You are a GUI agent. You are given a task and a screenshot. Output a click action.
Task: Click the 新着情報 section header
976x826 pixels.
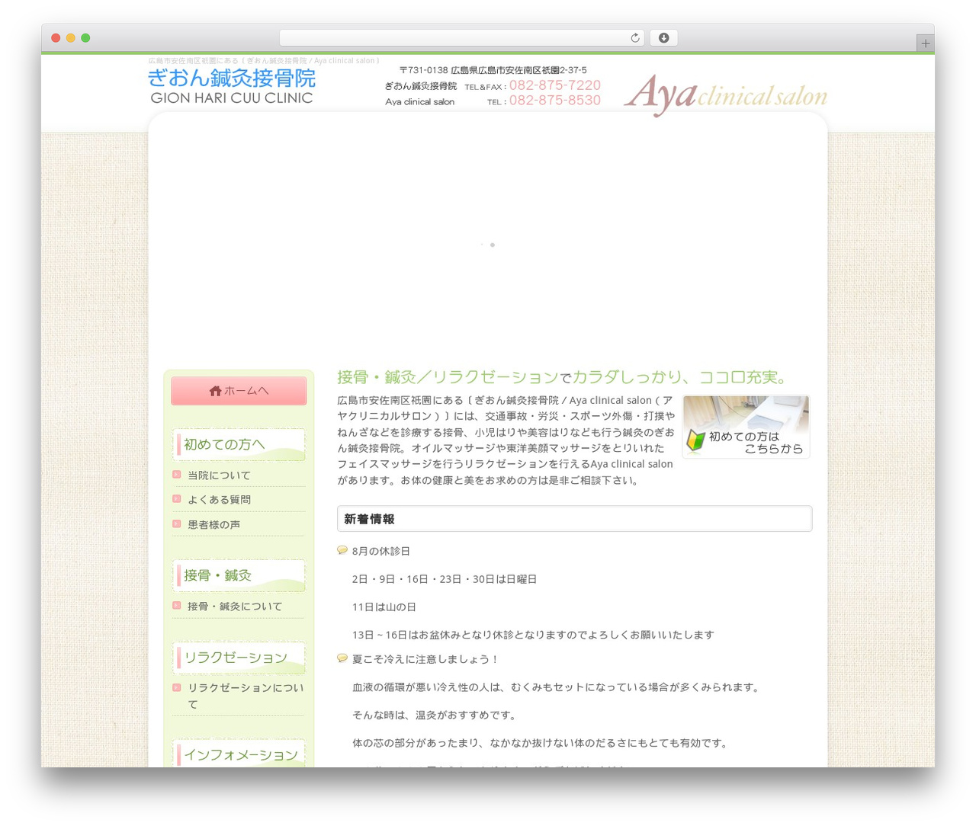click(x=574, y=519)
